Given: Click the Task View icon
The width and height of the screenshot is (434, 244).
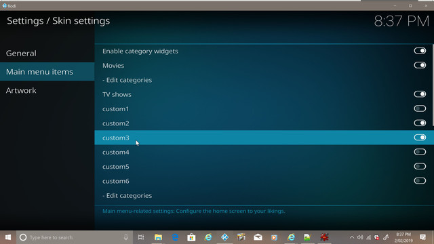Looking at the screenshot, I should (x=141, y=237).
